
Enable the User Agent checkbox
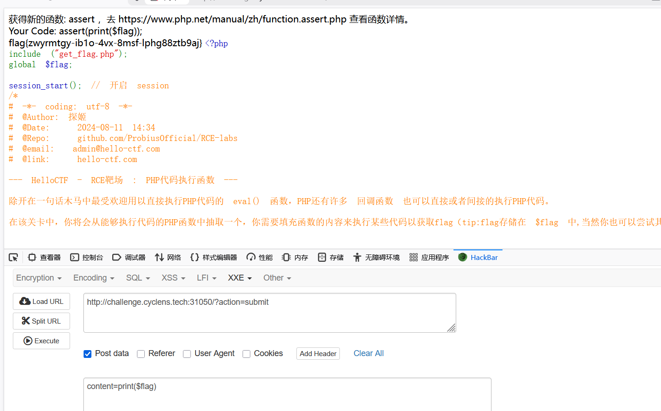click(x=187, y=354)
